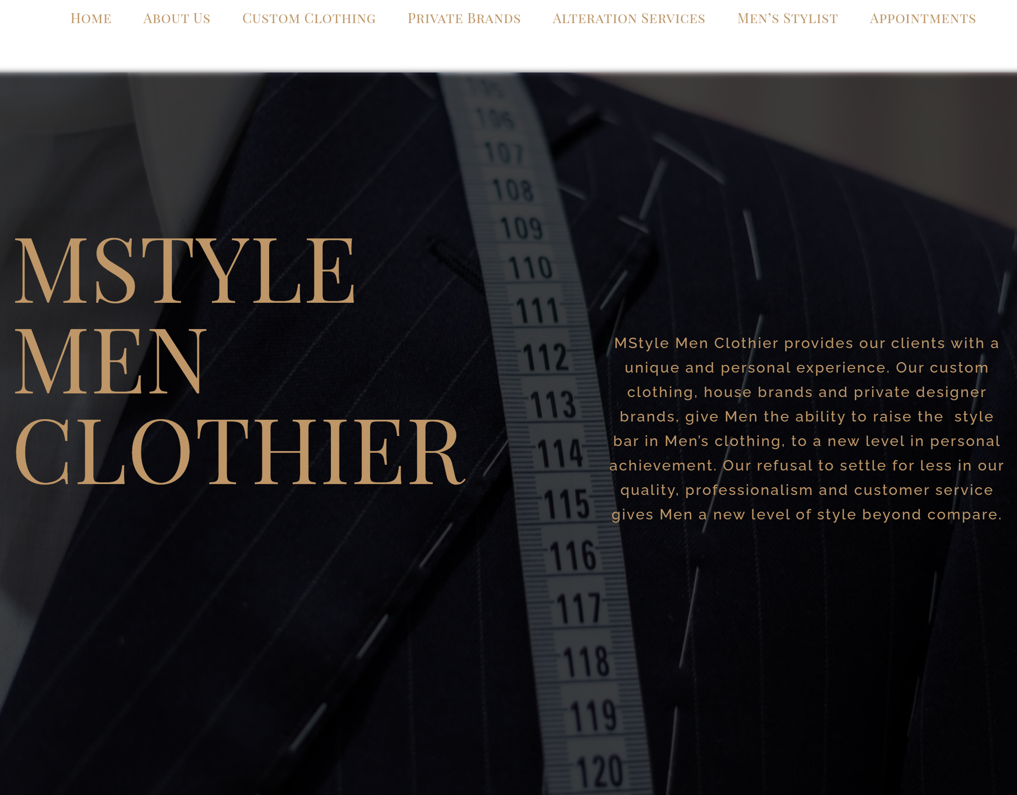Click the text 'unique and personal experience'
The height and width of the screenshot is (795, 1017).
[755, 368]
